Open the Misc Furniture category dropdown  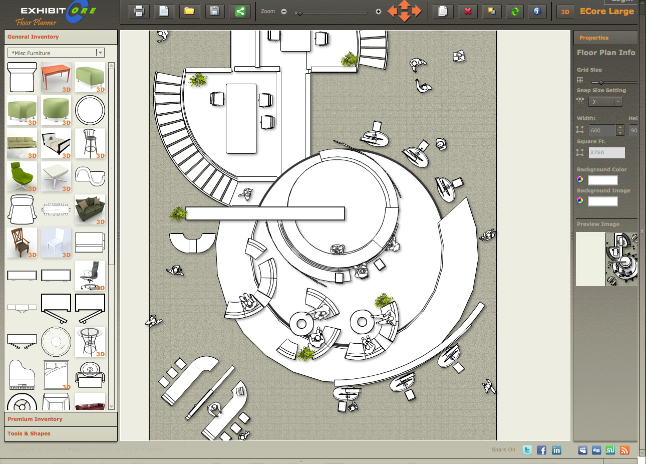point(100,53)
